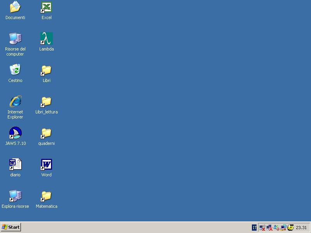The width and height of the screenshot is (311, 233).
Task: Select the Esplora risorse shortcut icon
Action: tap(15, 196)
